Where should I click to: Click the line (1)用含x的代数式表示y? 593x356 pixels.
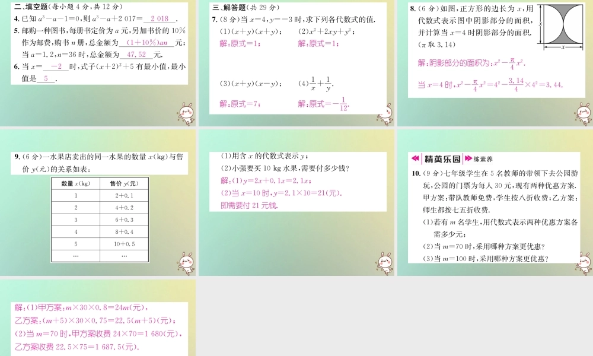[264, 156]
